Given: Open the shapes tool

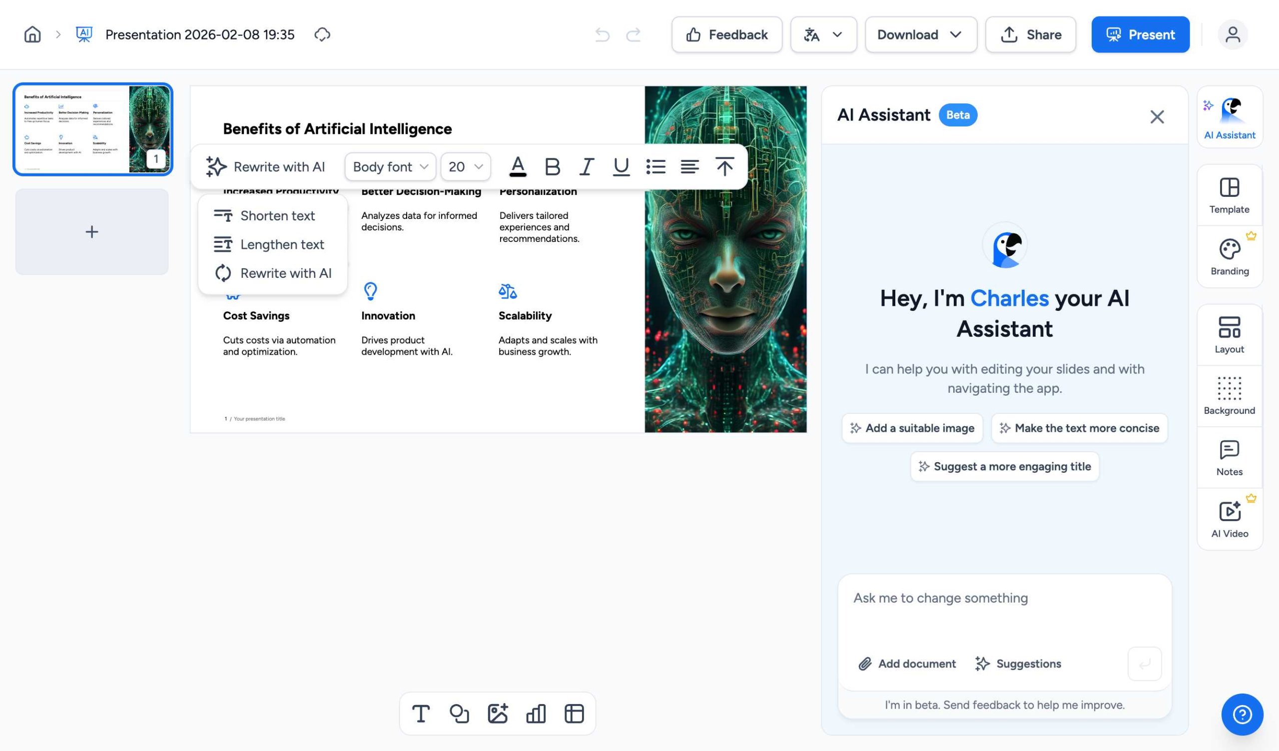Looking at the screenshot, I should 459,714.
